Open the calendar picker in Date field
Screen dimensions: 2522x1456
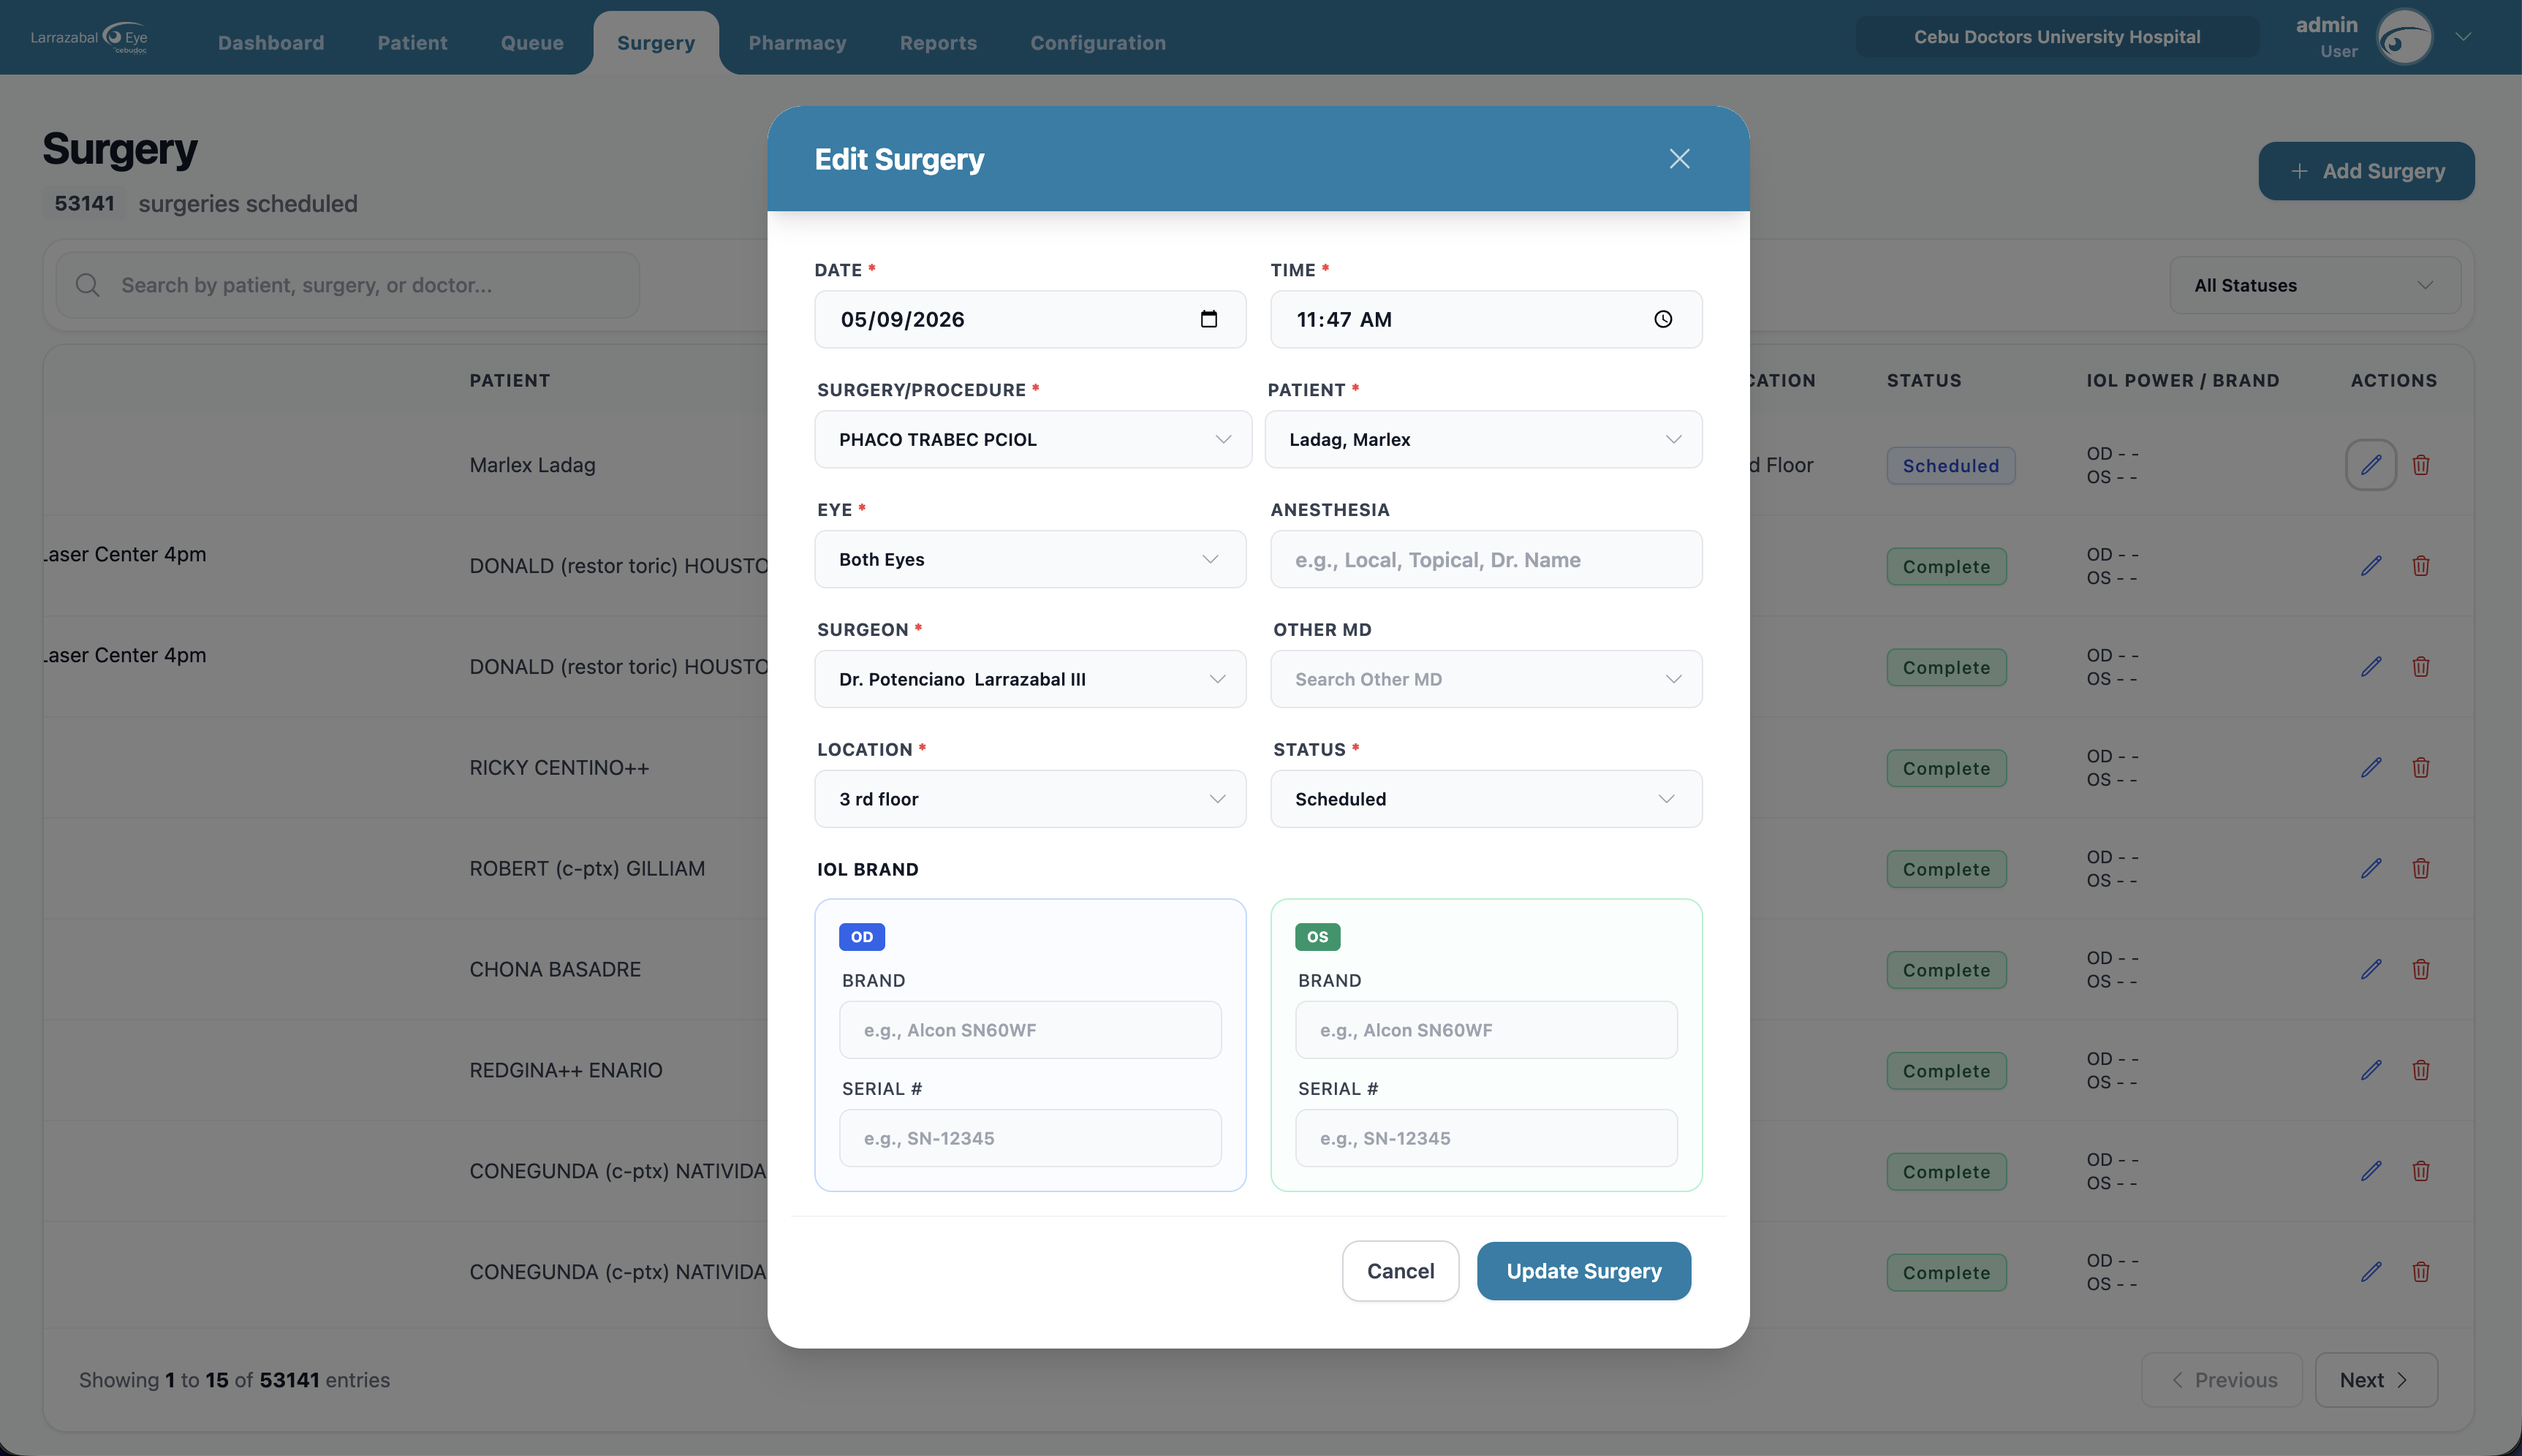pyautogui.click(x=1208, y=319)
